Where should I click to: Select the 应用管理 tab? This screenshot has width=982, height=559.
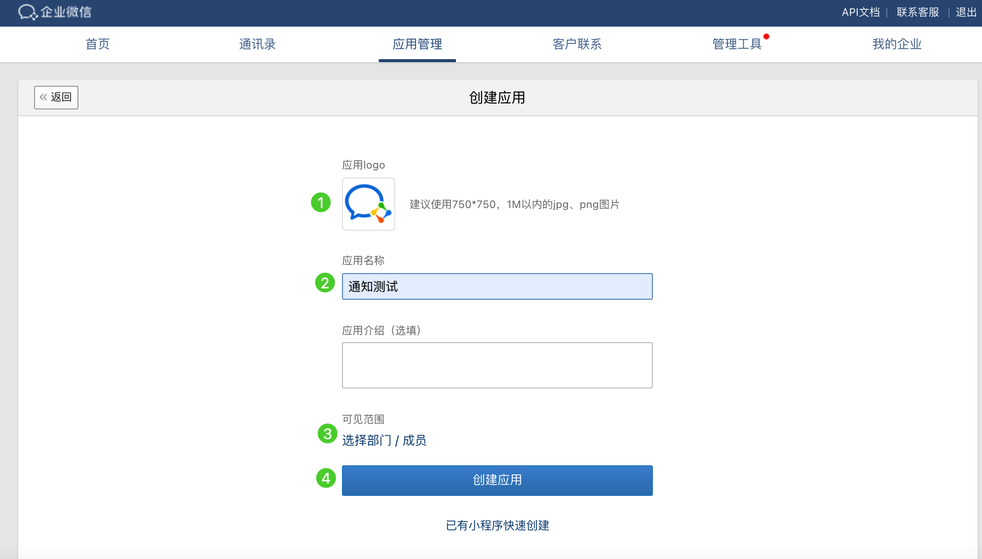point(417,44)
